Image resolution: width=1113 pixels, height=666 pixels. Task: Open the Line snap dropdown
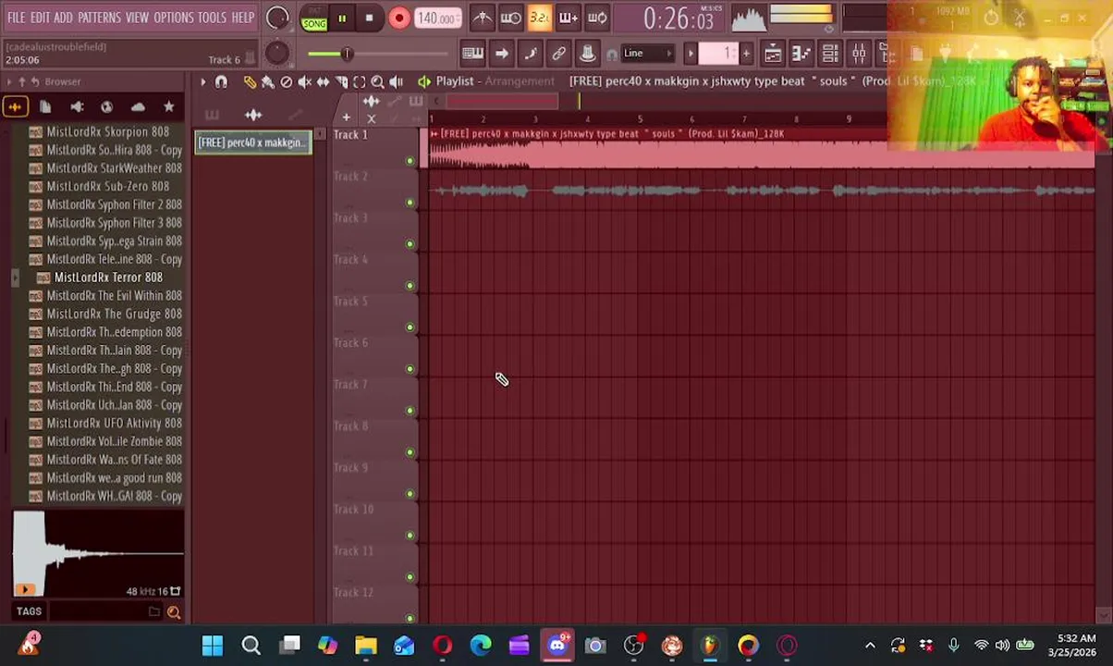tap(648, 54)
